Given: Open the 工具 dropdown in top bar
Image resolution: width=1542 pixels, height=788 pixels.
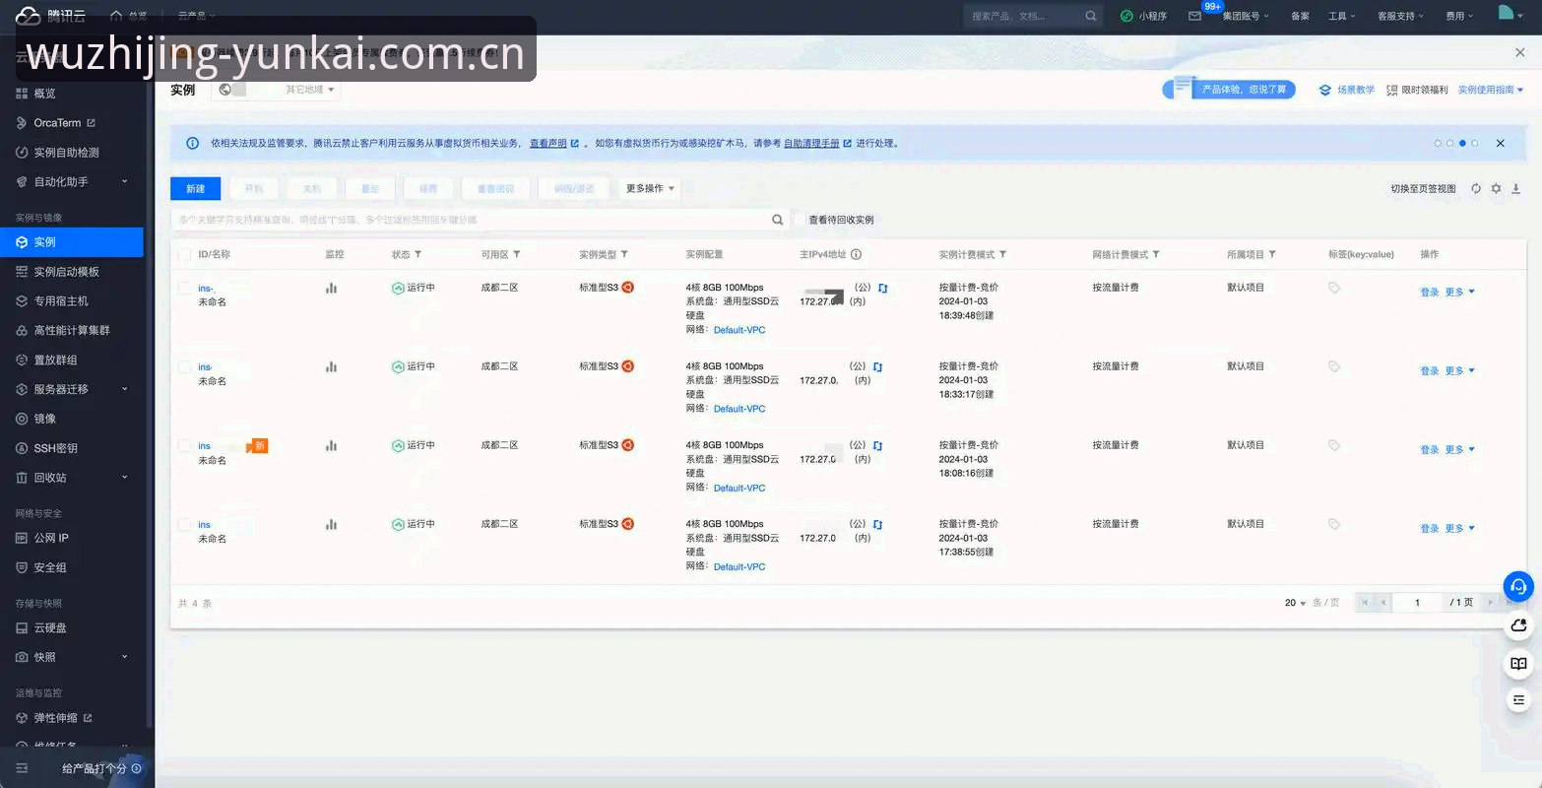Looking at the screenshot, I should pos(1342,16).
